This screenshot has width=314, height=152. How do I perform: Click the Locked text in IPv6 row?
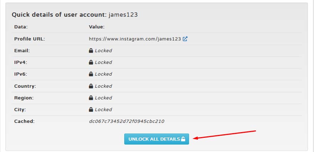pyautogui.click(x=103, y=74)
